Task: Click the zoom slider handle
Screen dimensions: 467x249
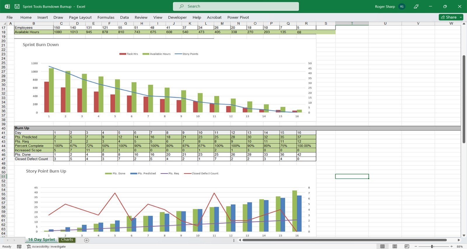Action: point(432,247)
